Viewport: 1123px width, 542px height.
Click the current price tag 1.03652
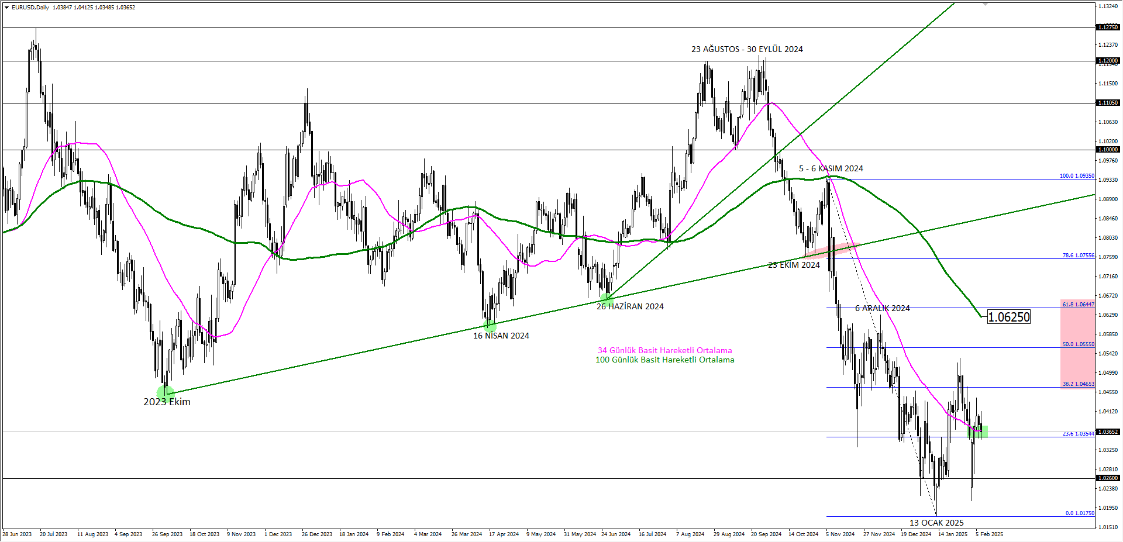1108,432
